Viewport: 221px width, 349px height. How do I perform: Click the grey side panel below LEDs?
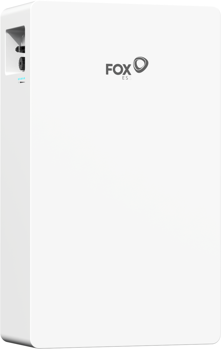point(16,207)
